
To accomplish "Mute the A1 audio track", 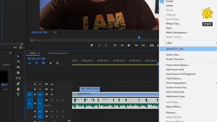I will click(x=52, y=100).
